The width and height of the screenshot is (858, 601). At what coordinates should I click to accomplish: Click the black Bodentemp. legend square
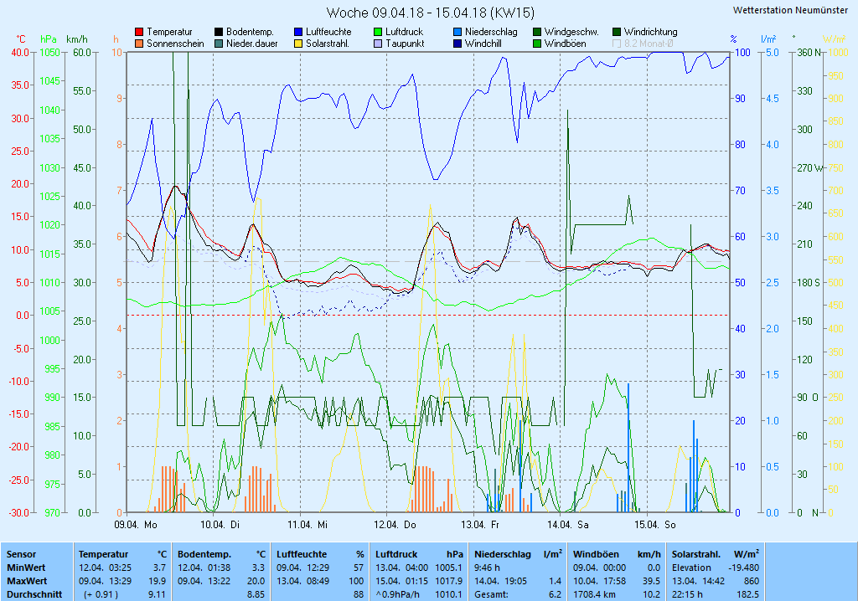coord(219,32)
